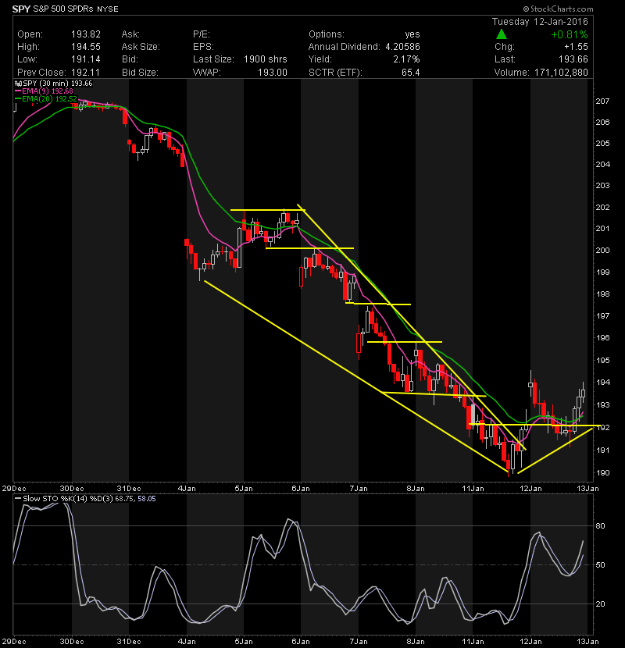Click the 4Jan date label under the price chart
Viewport: 625px width, 648px height.
coord(187,489)
